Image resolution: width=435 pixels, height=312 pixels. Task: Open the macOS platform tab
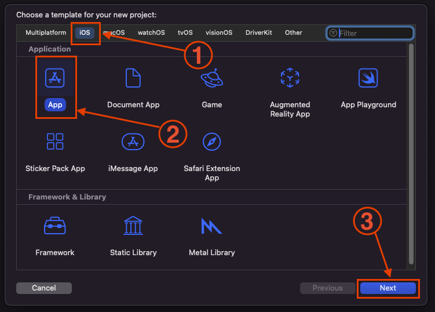point(114,33)
